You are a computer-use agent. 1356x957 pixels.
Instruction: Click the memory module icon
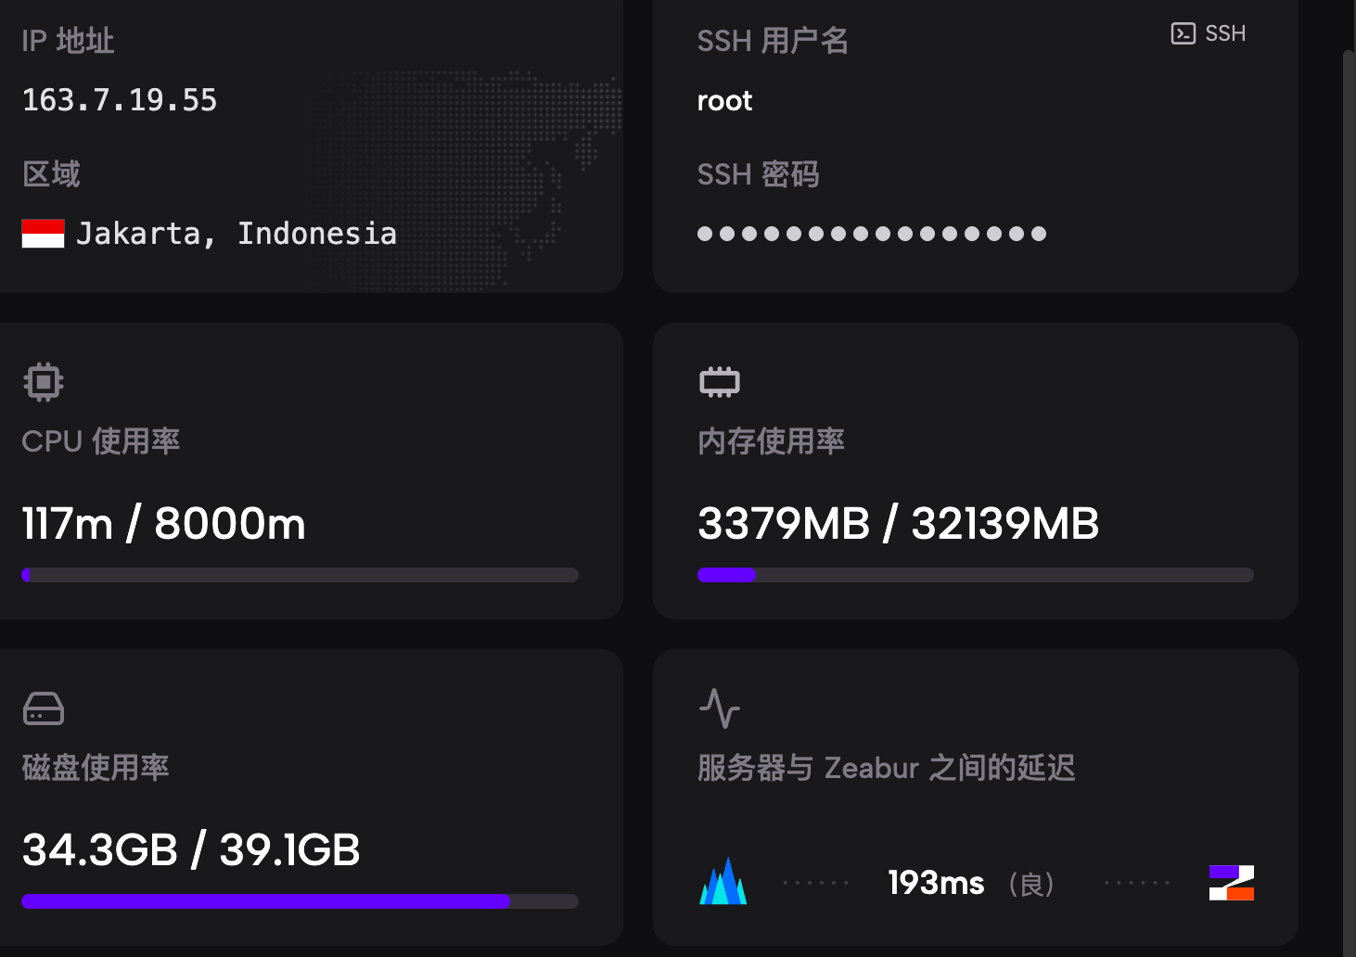point(719,382)
